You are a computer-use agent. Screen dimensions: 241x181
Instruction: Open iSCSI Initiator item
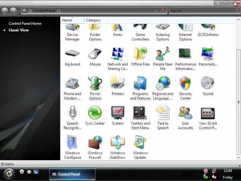[x=208, y=30]
